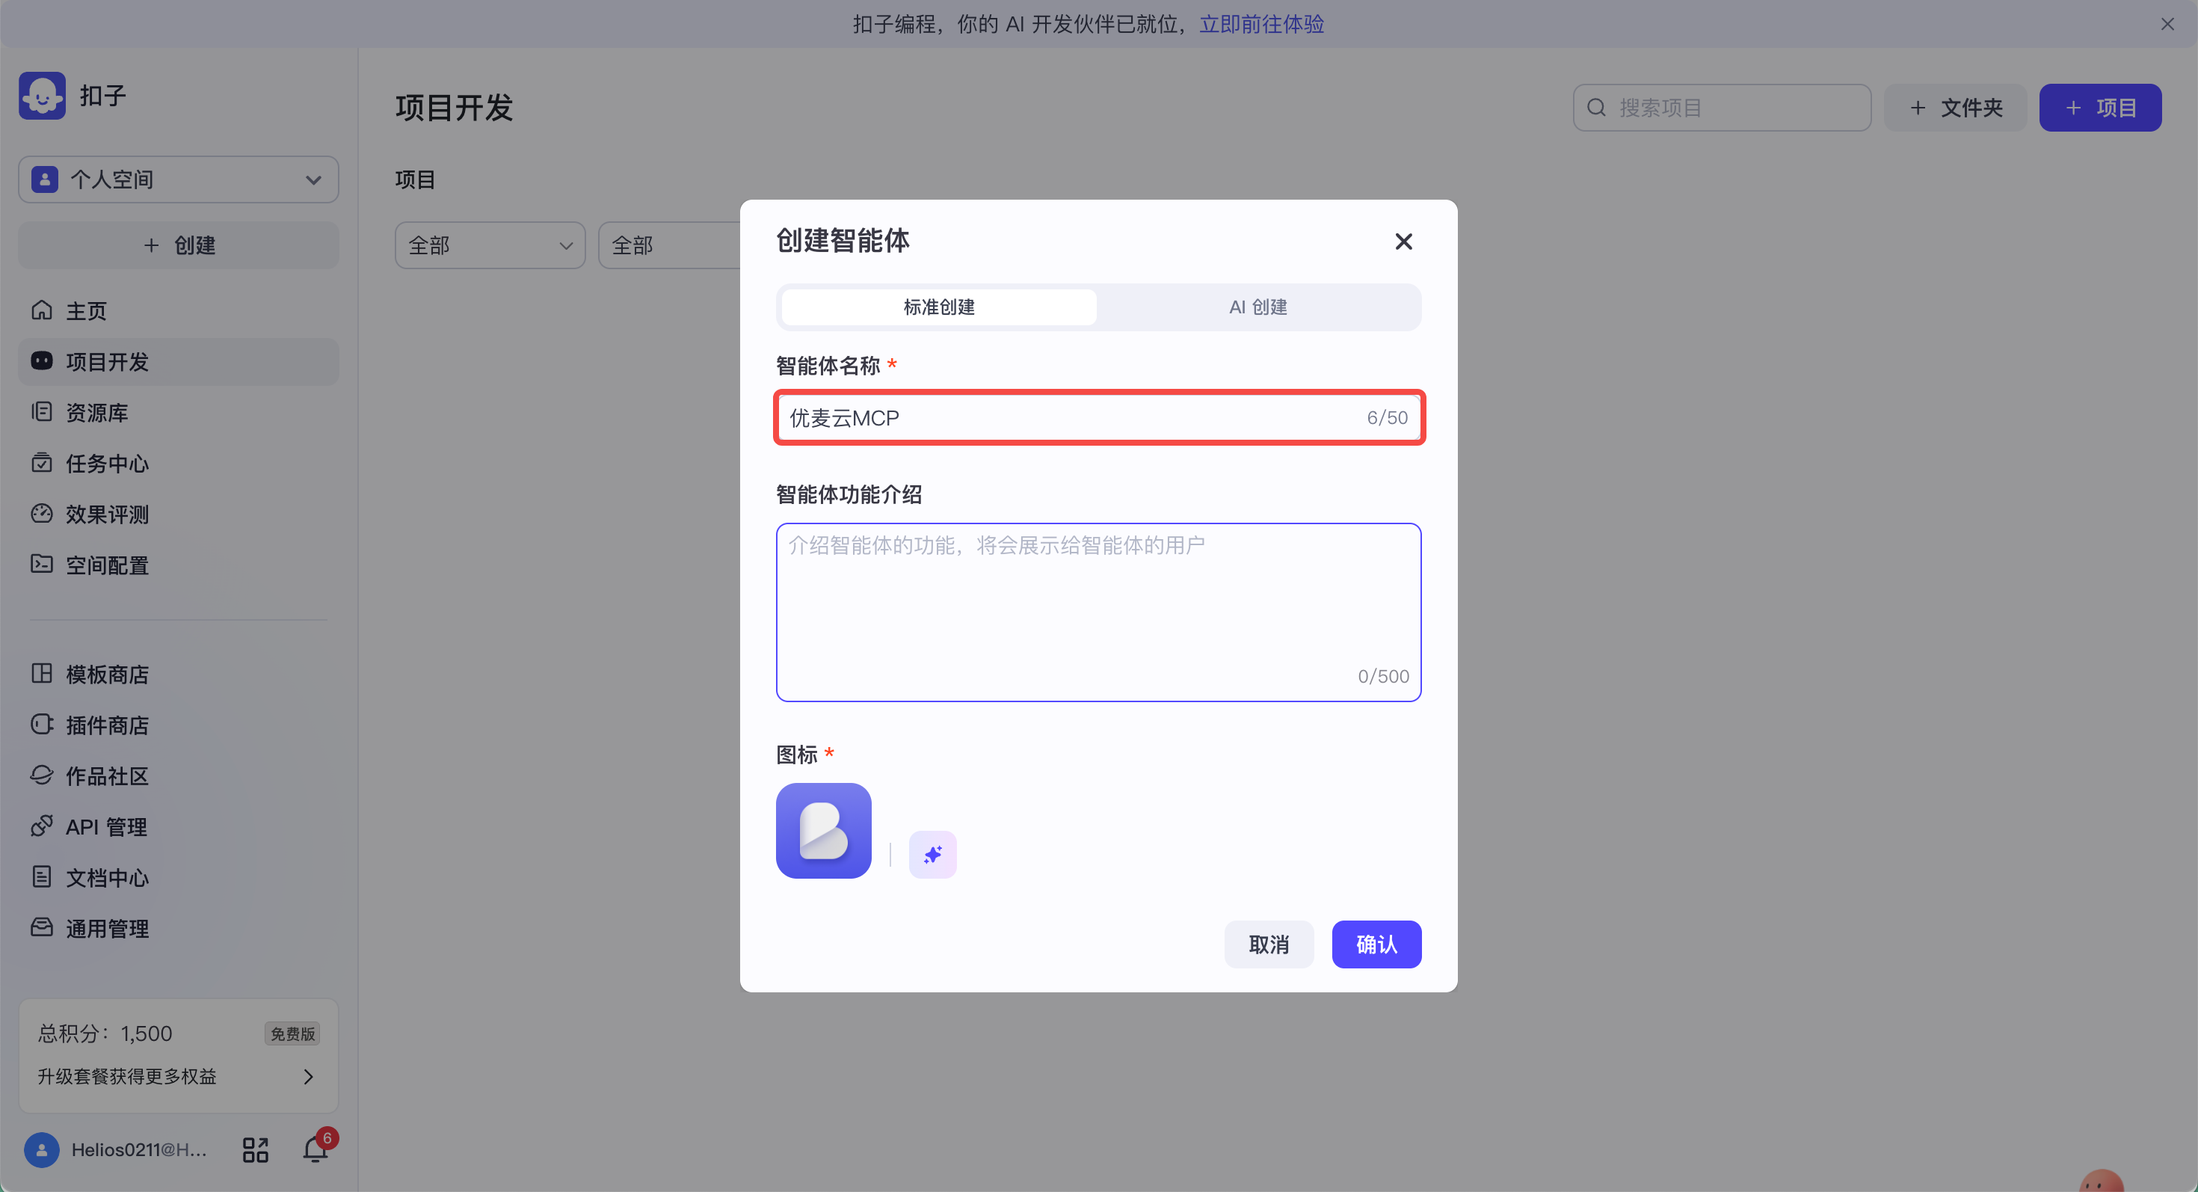Go to 插件商店 in sidebar
This screenshot has height=1192, width=2198.
179,725
